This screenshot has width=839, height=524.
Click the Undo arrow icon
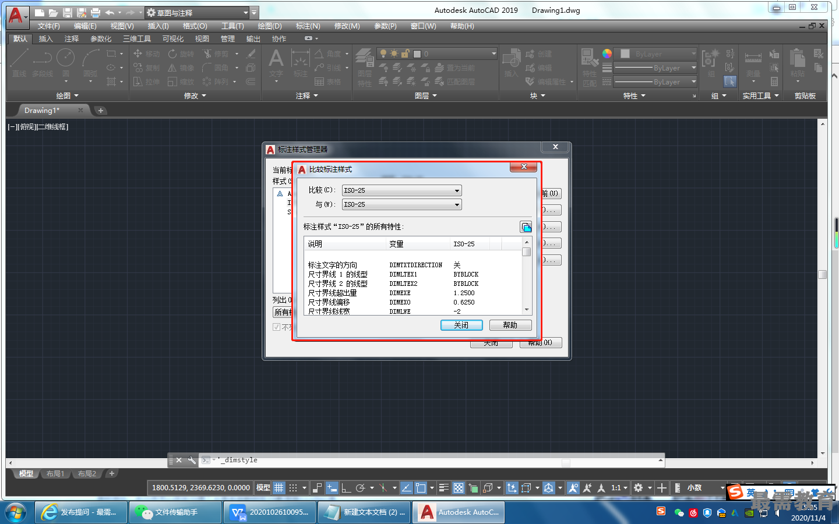110,13
